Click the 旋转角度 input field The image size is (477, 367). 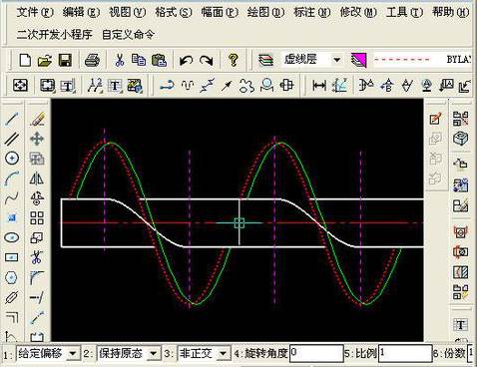point(316,353)
